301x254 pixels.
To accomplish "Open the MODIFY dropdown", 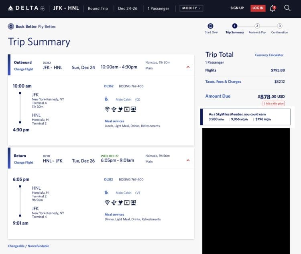I will [x=191, y=8].
